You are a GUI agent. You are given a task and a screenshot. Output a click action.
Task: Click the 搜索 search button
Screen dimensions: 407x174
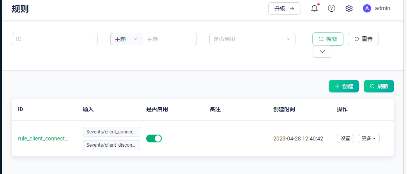point(328,39)
